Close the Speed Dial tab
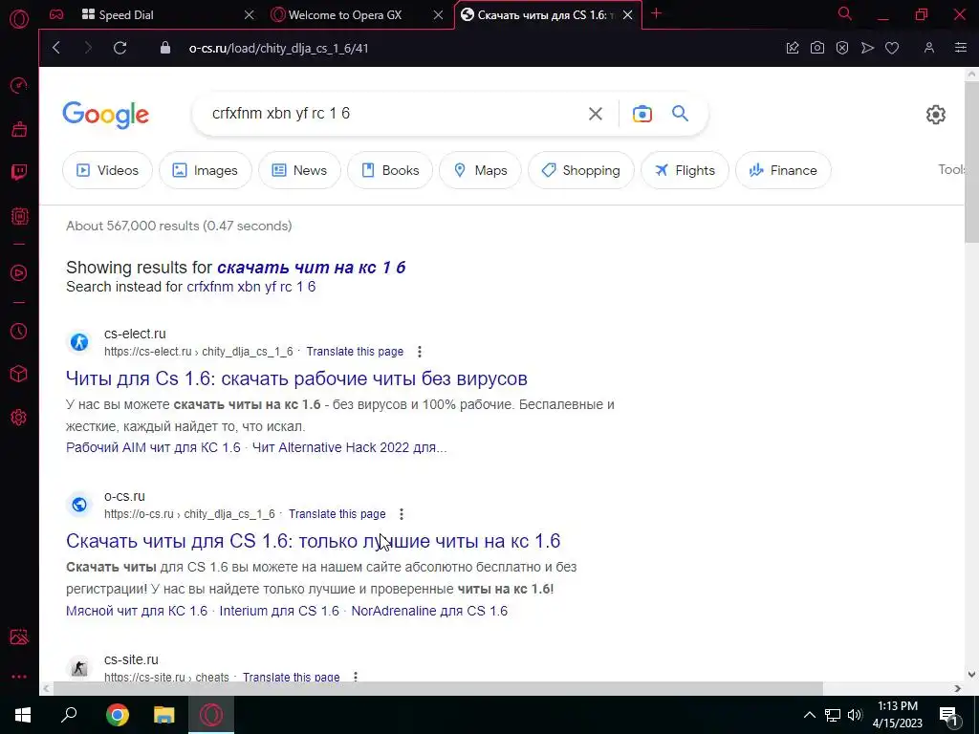979x734 pixels. click(x=250, y=15)
